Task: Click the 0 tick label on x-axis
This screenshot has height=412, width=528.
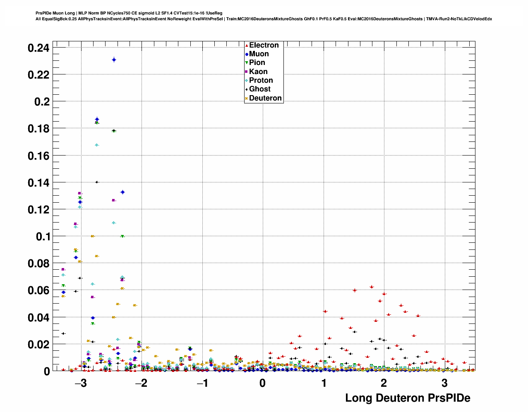Action: pyautogui.click(x=263, y=383)
